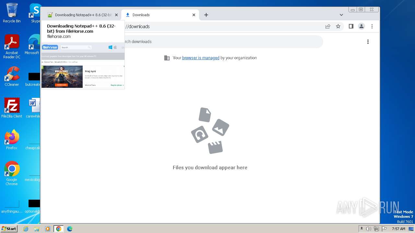
Task: Open the network tray icon
Action: click(376, 229)
